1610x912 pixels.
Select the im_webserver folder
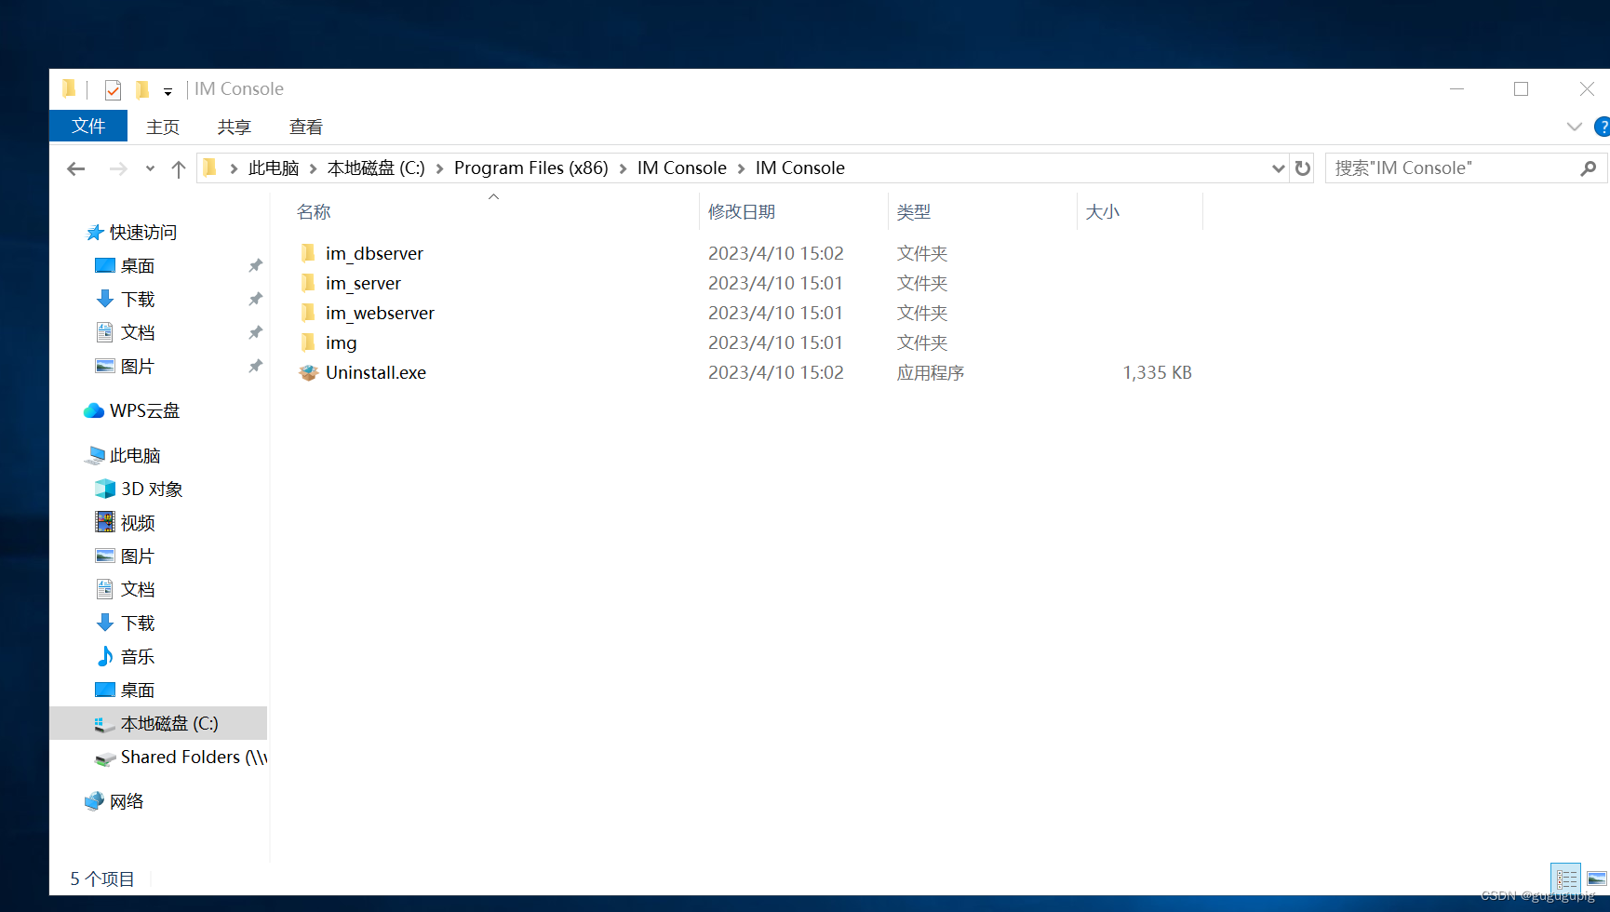tap(380, 313)
